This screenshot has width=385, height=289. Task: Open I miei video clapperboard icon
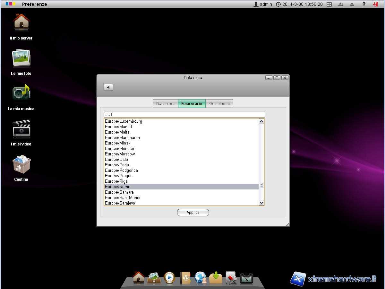[21, 128]
